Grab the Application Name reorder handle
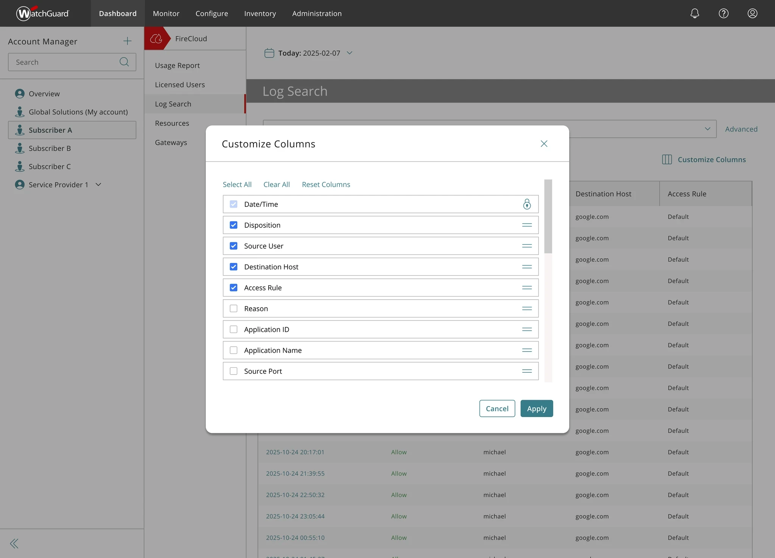This screenshot has height=558, width=775. (x=527, y=350)
